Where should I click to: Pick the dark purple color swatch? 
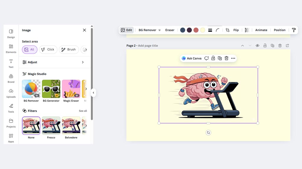point(189,30)
